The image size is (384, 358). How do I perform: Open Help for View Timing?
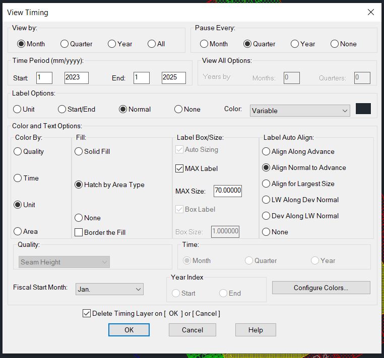[255, 330]
